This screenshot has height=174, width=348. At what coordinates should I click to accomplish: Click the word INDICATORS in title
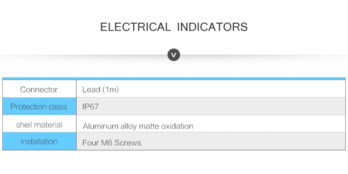pyautogui.click(x=212, y=27)
